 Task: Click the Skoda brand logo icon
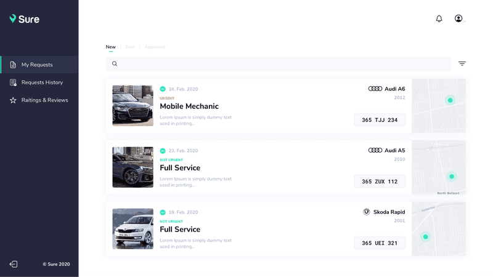click(367, 212)
